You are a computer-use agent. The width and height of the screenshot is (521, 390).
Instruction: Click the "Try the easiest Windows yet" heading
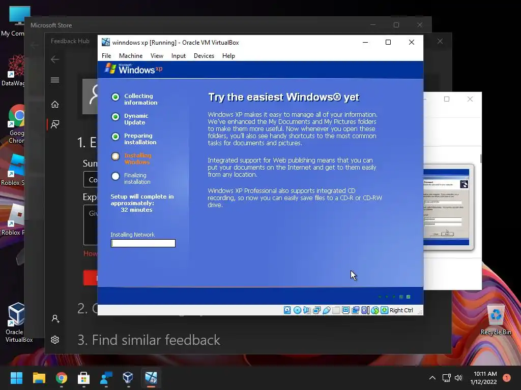pos(283,97)
